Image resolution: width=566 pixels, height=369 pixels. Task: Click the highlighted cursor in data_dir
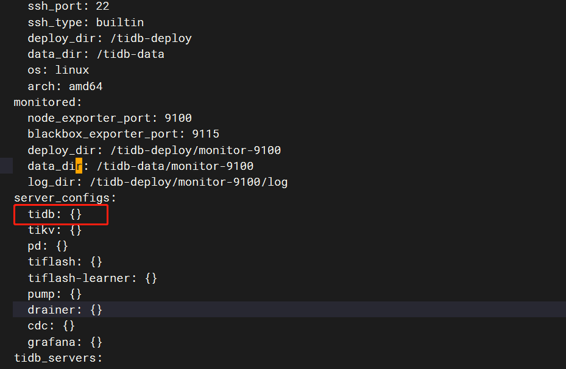pyautogui.click(x=79, y=166)
